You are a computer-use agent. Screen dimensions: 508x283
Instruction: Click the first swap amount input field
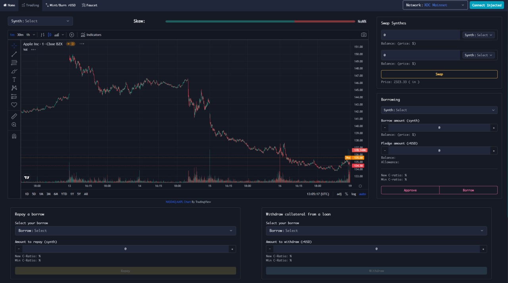click(x=420, y=35)
